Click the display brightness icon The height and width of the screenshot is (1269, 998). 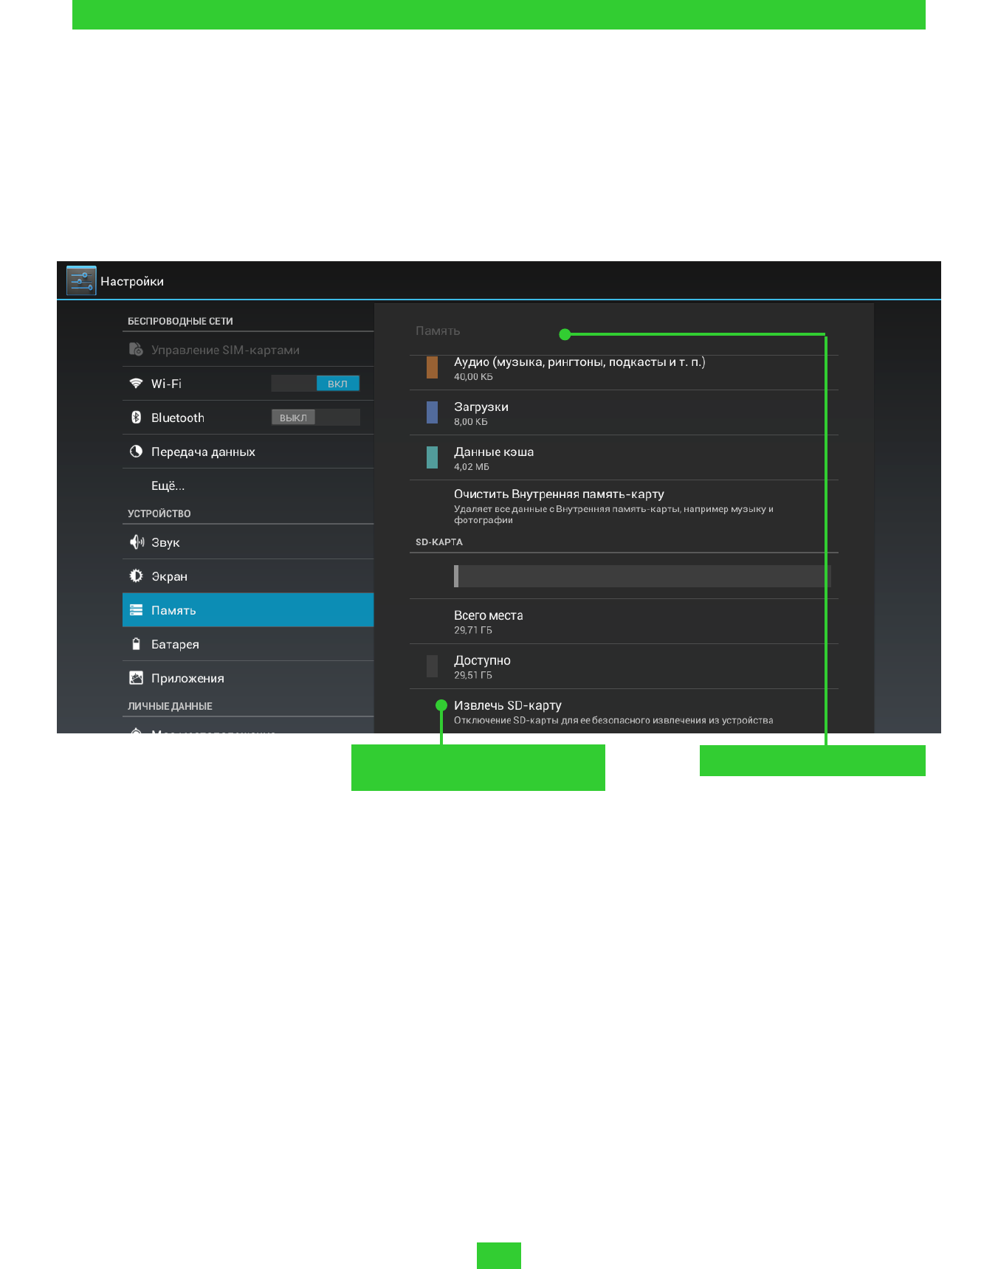click(136, 576)
